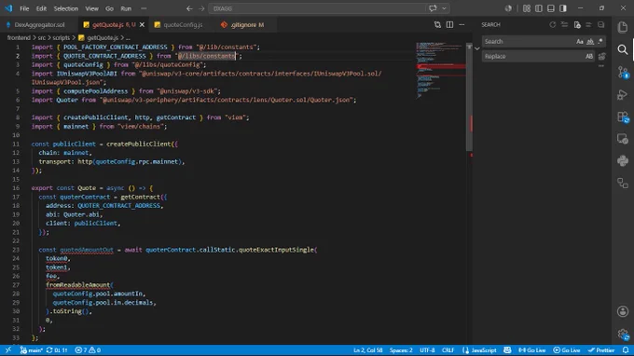Open the Edit menu
Image resolution: width=634 pixels, height=356 pixels.
pos(41,8)
